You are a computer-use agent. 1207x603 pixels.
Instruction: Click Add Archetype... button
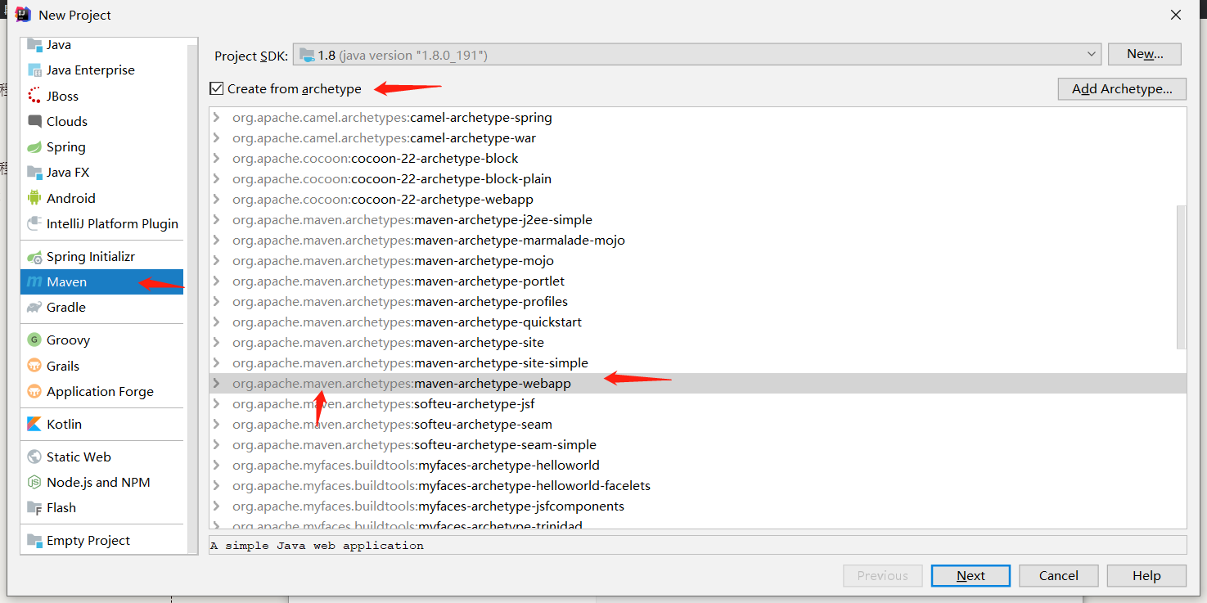coord(1122,88)
